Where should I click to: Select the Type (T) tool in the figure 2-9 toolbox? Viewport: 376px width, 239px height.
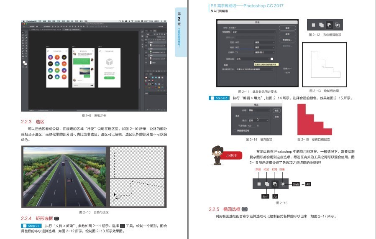(26, 51)
